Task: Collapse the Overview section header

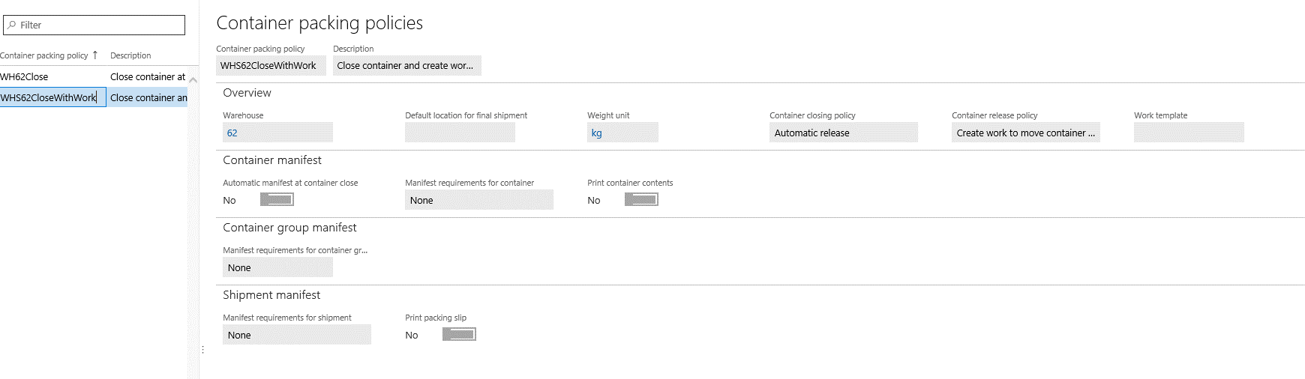Action: 247,93
